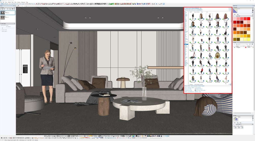The height and width of the screenshot is (141, 255).
Task: Click the Add Scene plus icon
Action: tap(3, 9)
